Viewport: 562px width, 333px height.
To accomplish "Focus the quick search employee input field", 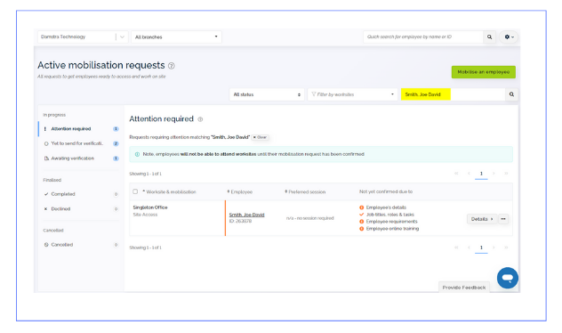I will [x=423, y=37].
